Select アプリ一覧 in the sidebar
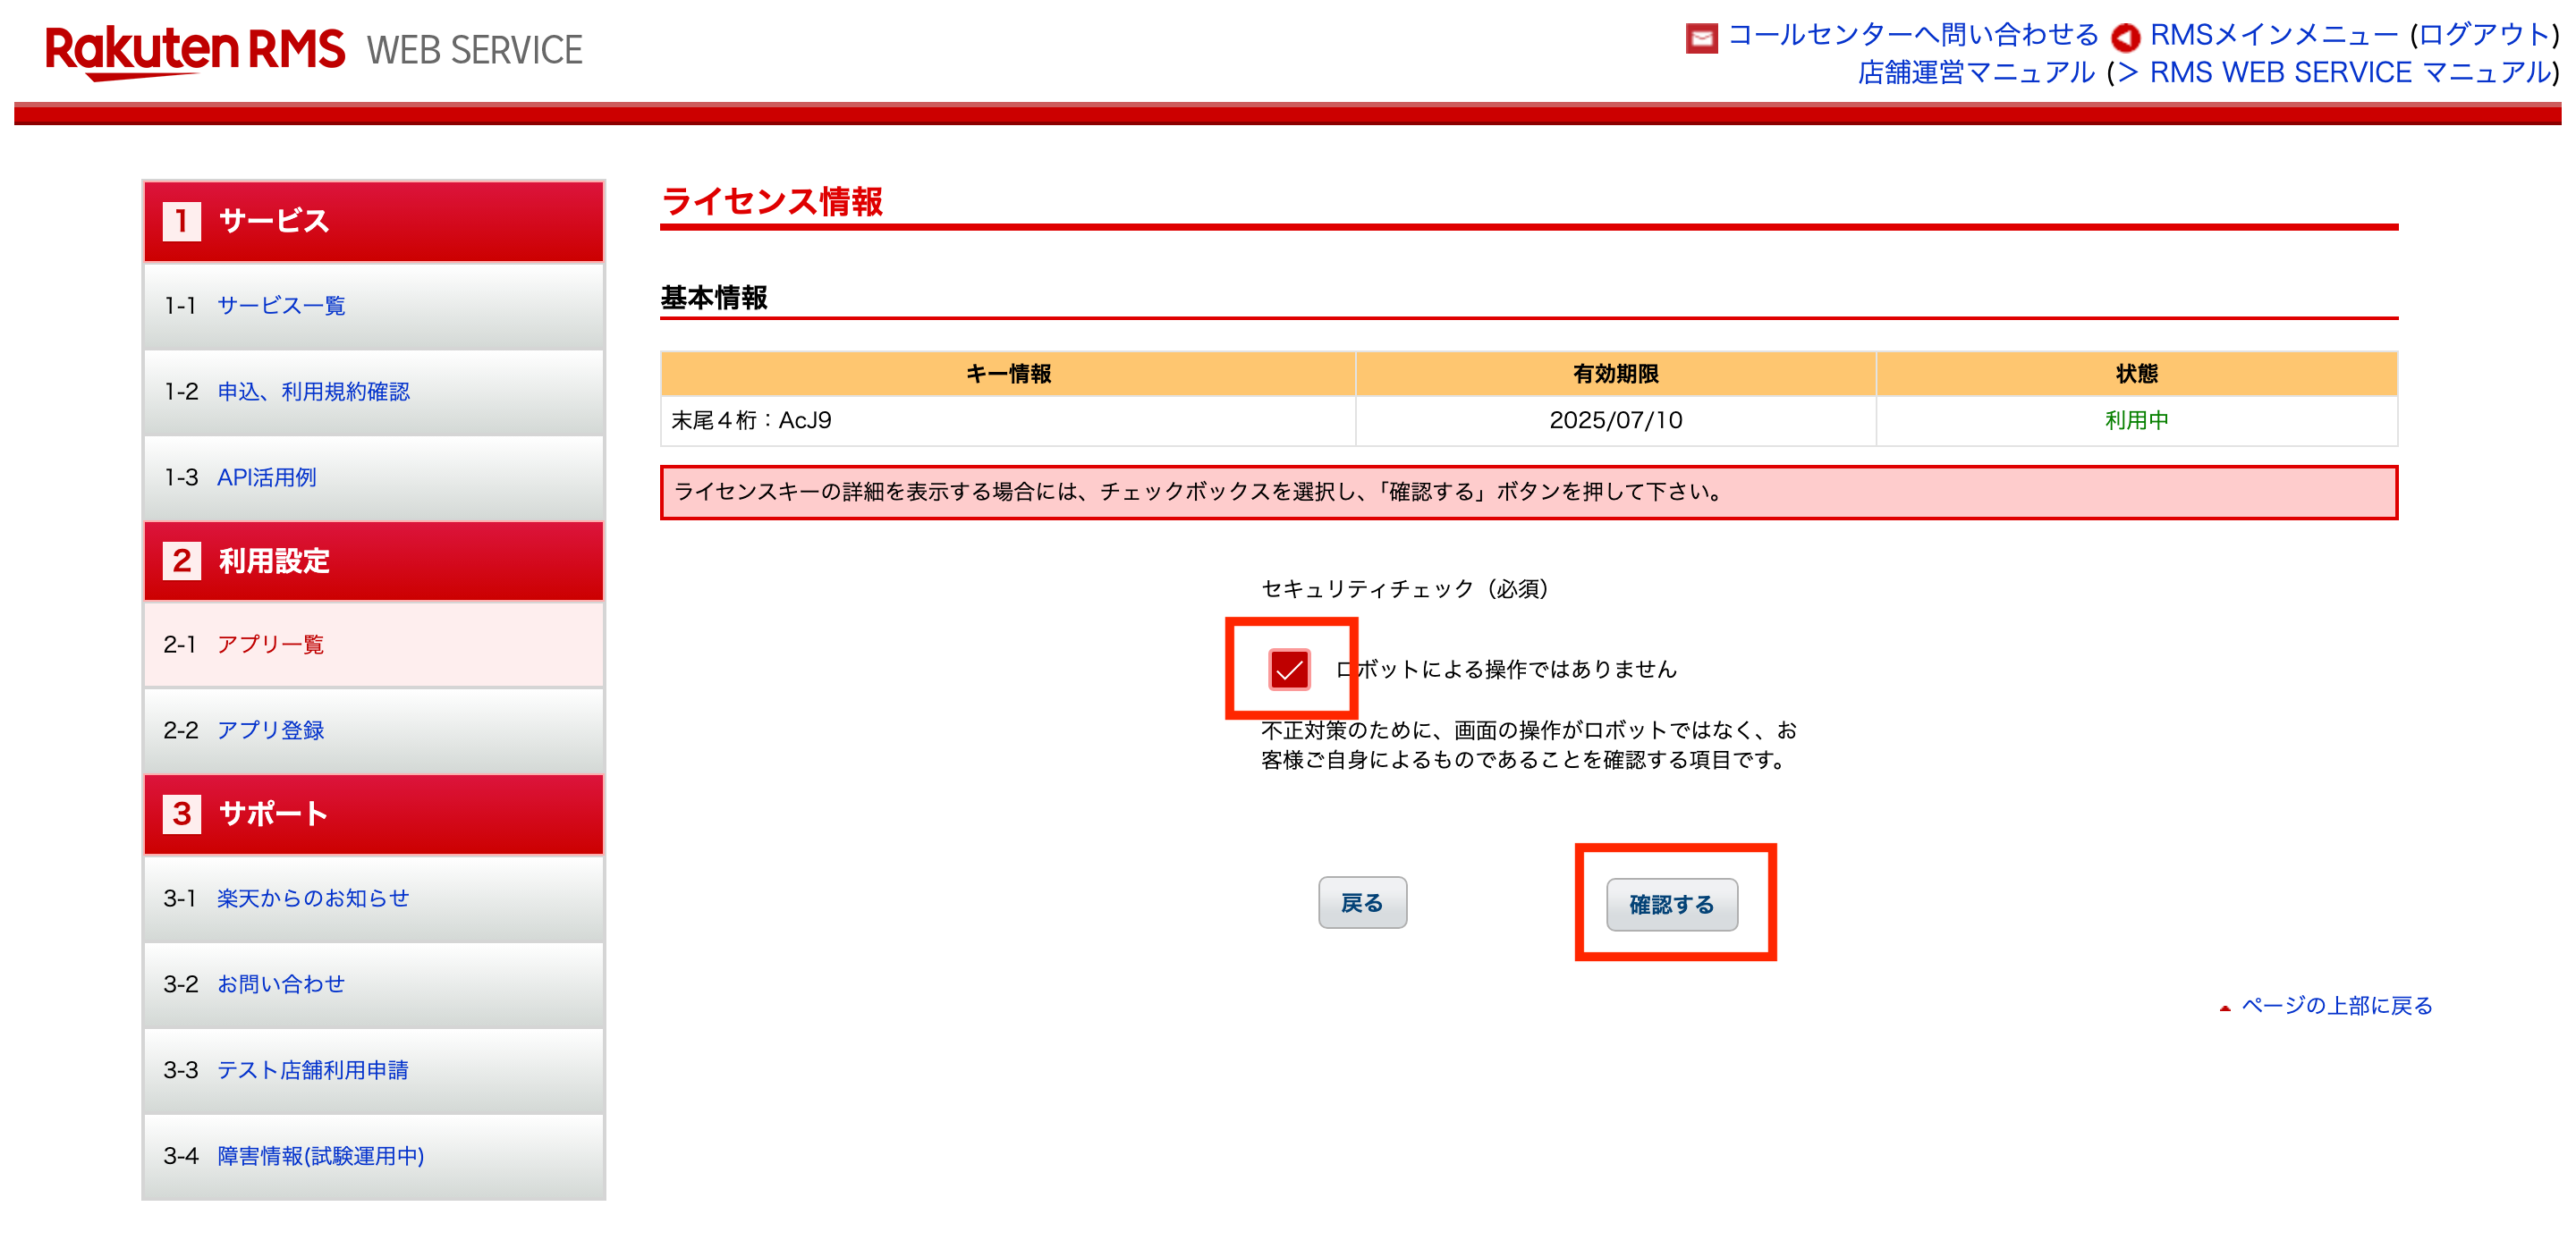2576x1257 pixels. 270,645
